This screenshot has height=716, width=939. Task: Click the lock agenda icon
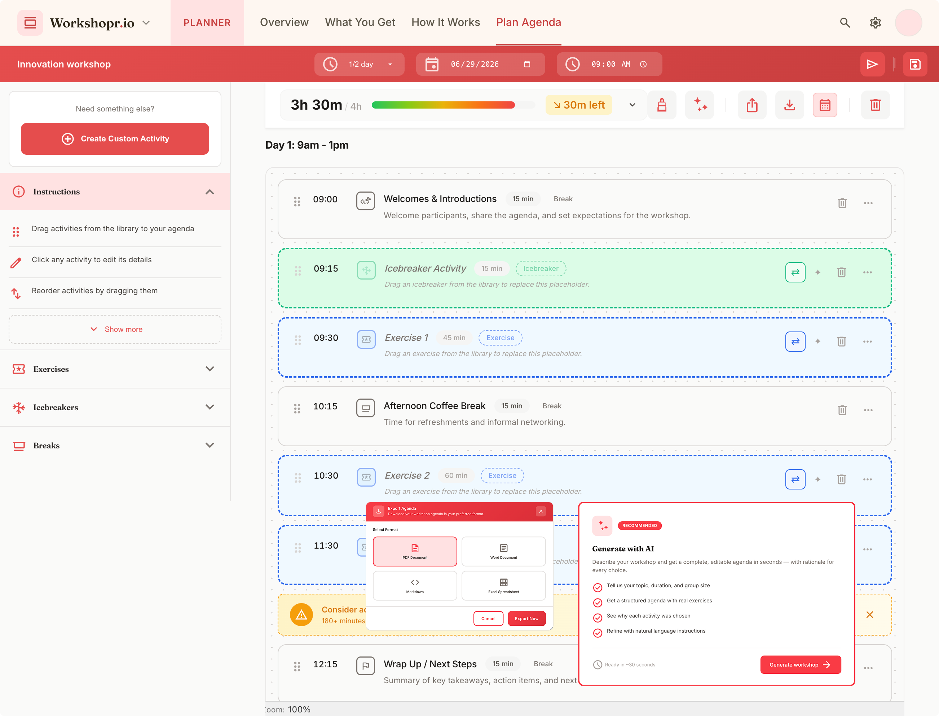tap(662, 105)
